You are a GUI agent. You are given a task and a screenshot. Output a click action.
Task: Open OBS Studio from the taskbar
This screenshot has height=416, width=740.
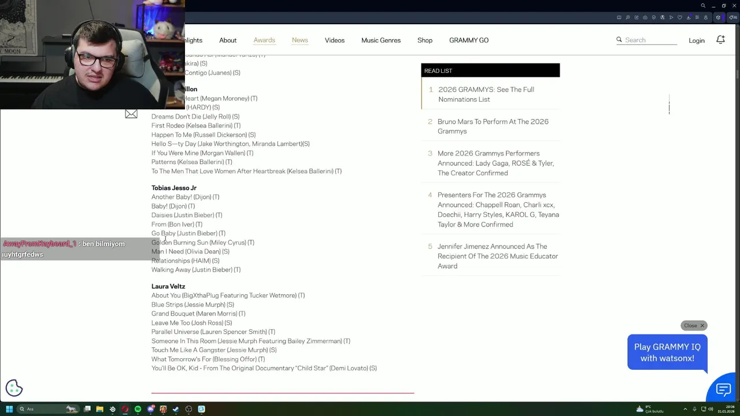pyautogui.click(x=188, y=409)
